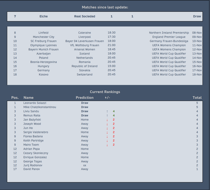Select George Togas in rankings

pyautogui.click(x=32, y=161)
